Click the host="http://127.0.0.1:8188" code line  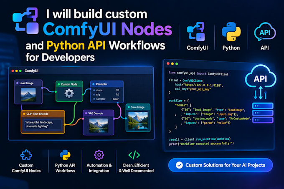[199, 85]
